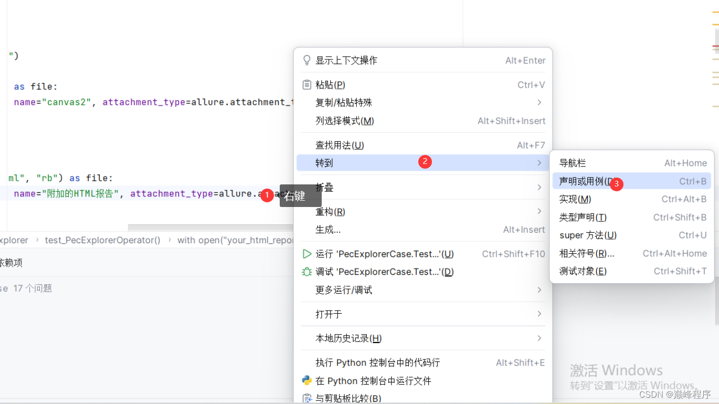Choose 实现(M) in the submenu

[x=632, y=199]
